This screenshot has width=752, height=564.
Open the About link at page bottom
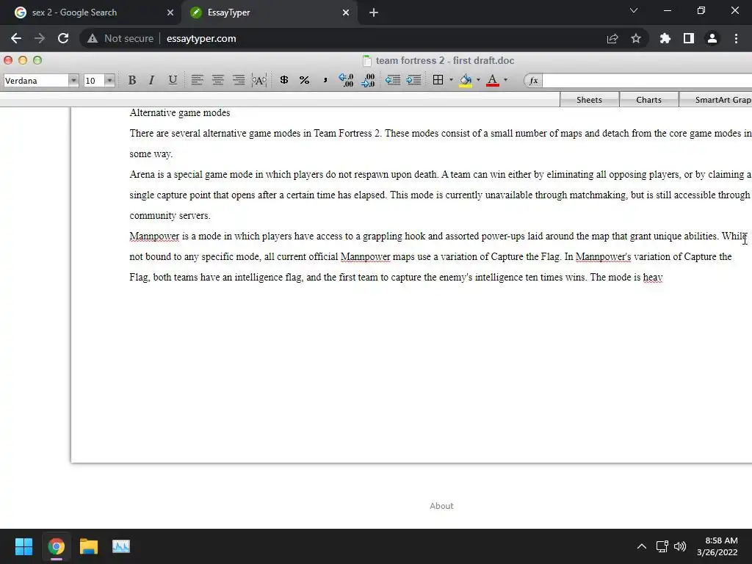[x=441, y=506]
